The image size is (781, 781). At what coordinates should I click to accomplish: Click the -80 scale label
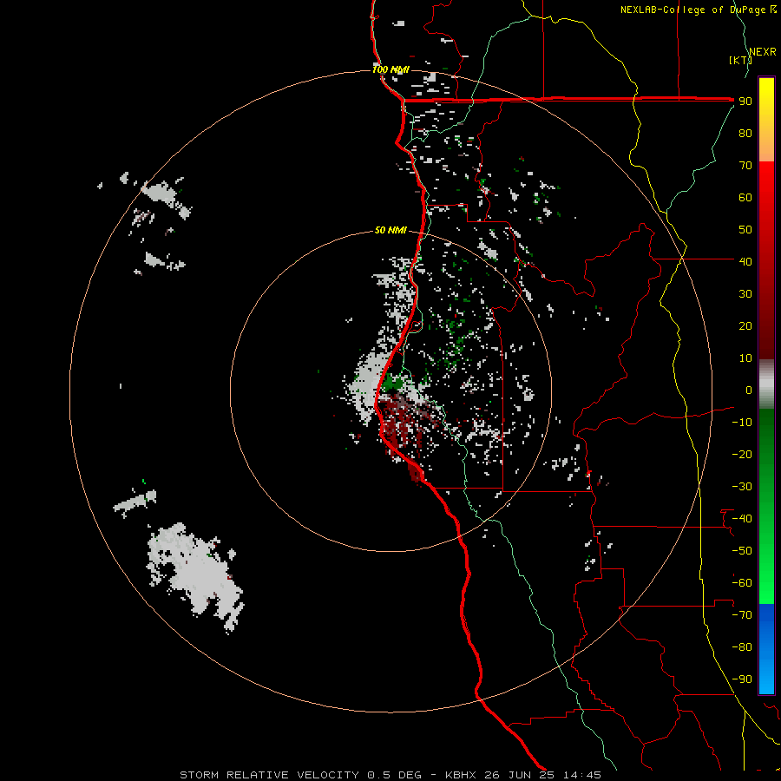coord(742,647)
